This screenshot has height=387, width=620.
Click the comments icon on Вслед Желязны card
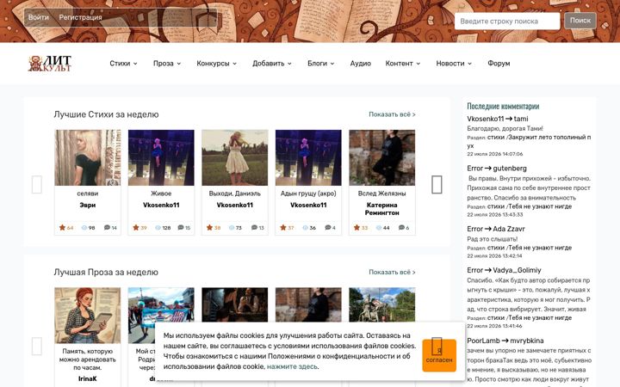401,227
